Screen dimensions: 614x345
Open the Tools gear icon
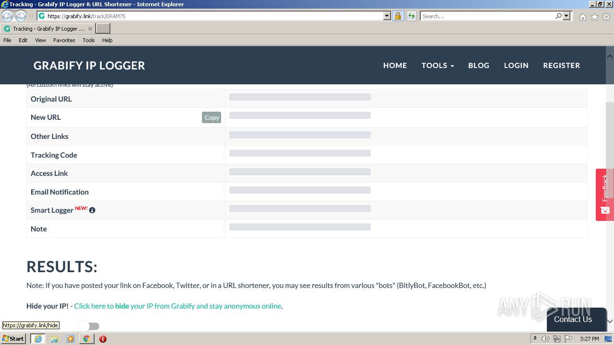606,16
